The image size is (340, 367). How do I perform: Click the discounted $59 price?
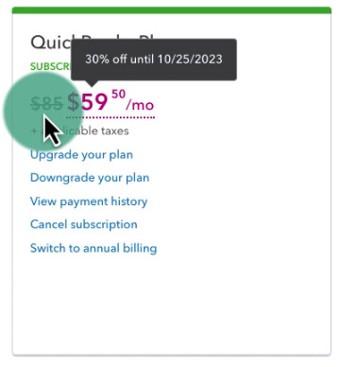[x=88, y=102]
